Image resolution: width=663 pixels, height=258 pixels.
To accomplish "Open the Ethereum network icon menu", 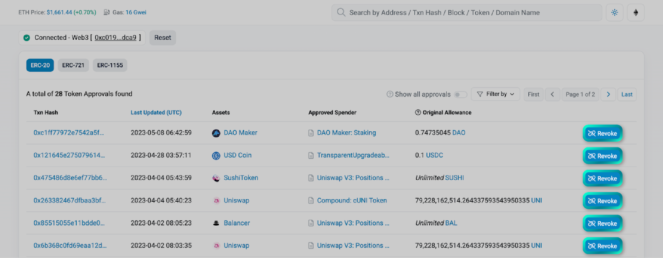I will click(636, 12).
